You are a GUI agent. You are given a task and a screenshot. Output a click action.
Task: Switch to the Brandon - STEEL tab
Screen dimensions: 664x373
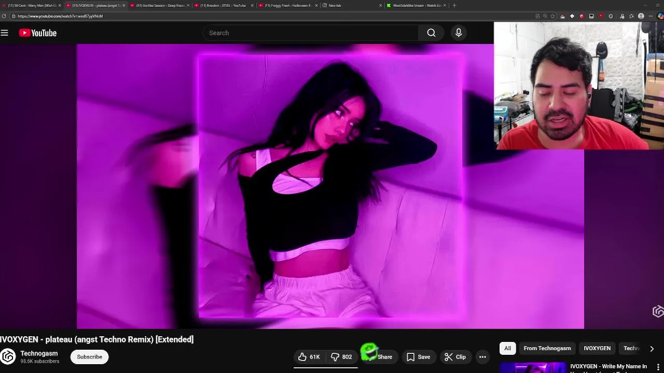[223, 5]
